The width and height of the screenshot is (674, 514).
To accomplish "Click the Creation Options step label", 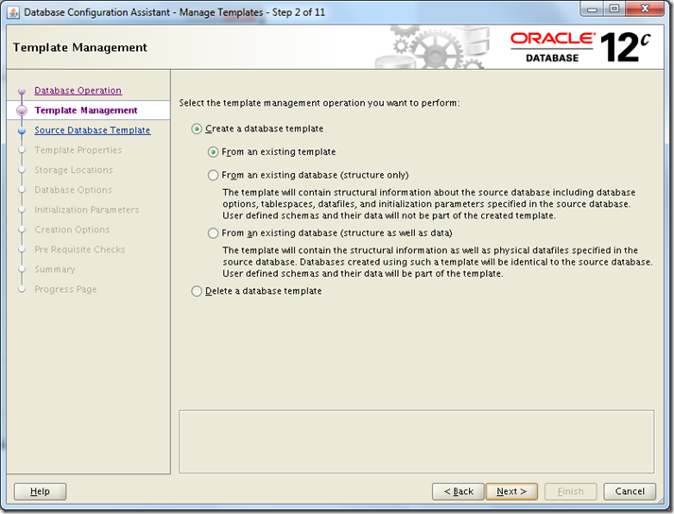I will click(72, 230).
